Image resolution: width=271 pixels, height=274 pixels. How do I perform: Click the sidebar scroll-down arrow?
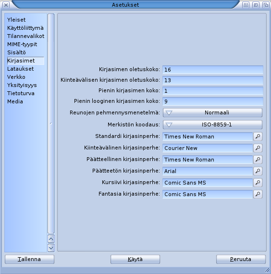(x=51, y=248)
